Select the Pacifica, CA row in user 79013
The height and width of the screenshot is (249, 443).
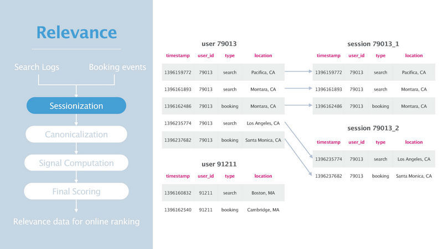223,72
